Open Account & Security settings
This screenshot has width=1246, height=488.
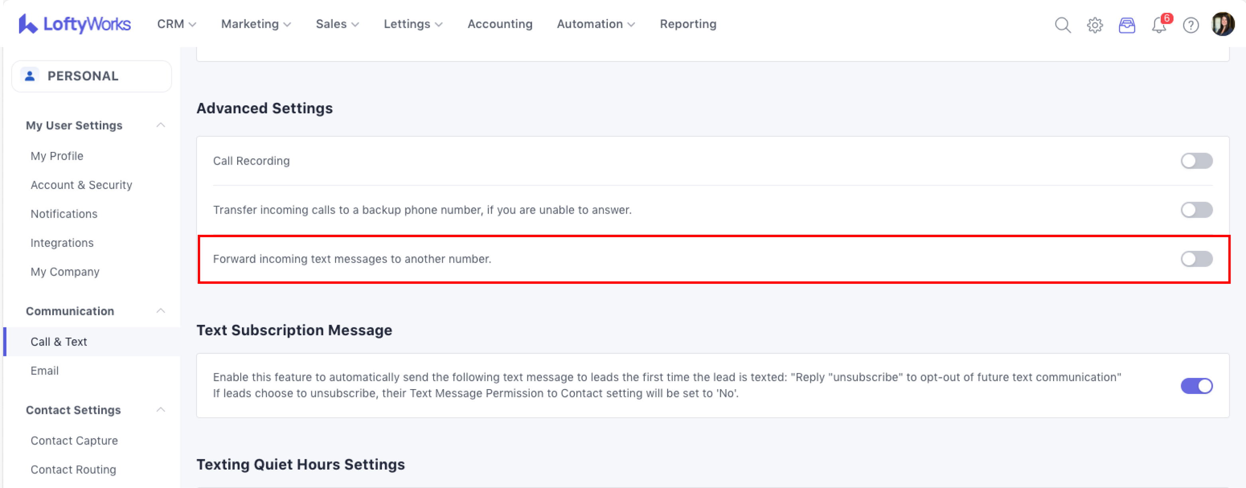coord(81,185)
